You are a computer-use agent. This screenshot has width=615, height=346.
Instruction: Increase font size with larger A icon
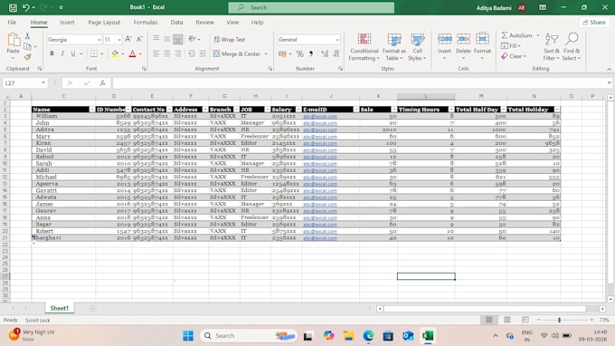128,39
